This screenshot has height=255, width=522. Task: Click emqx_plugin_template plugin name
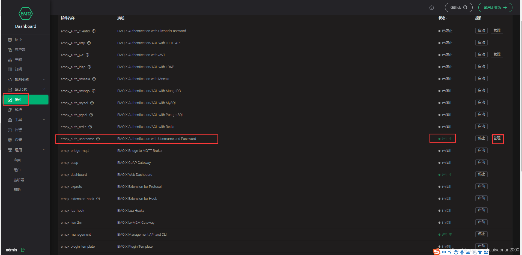pos(78,247)
